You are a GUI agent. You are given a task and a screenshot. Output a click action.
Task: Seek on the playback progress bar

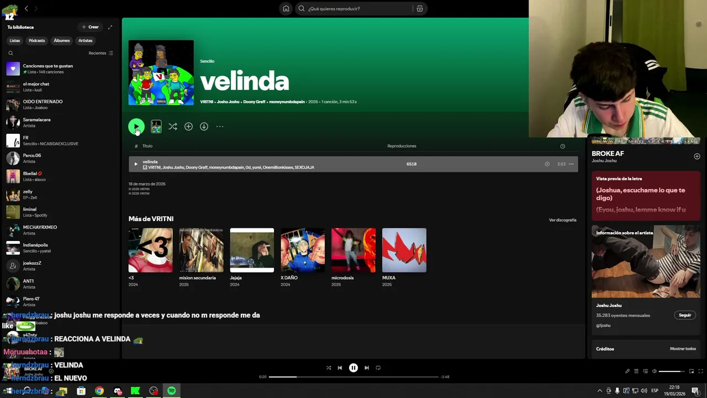point(353,377)
